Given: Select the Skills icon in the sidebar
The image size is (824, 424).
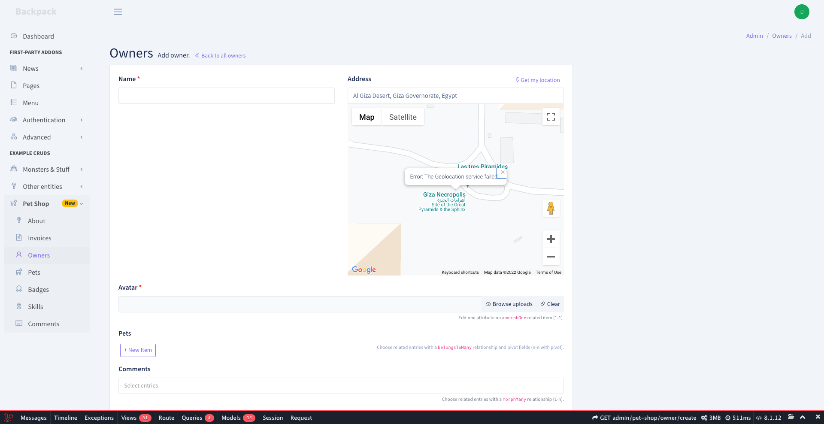Looking at the screenshot, I should coord(19,306).
